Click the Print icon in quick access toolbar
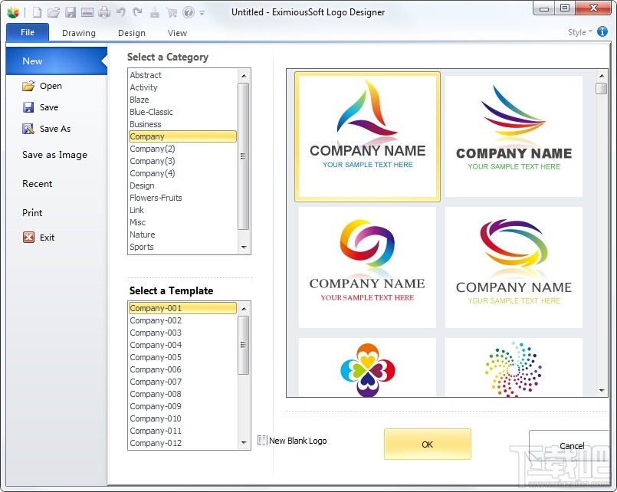Image resolution: width=617 pixels, height=492 pixels. click(104, 12)
